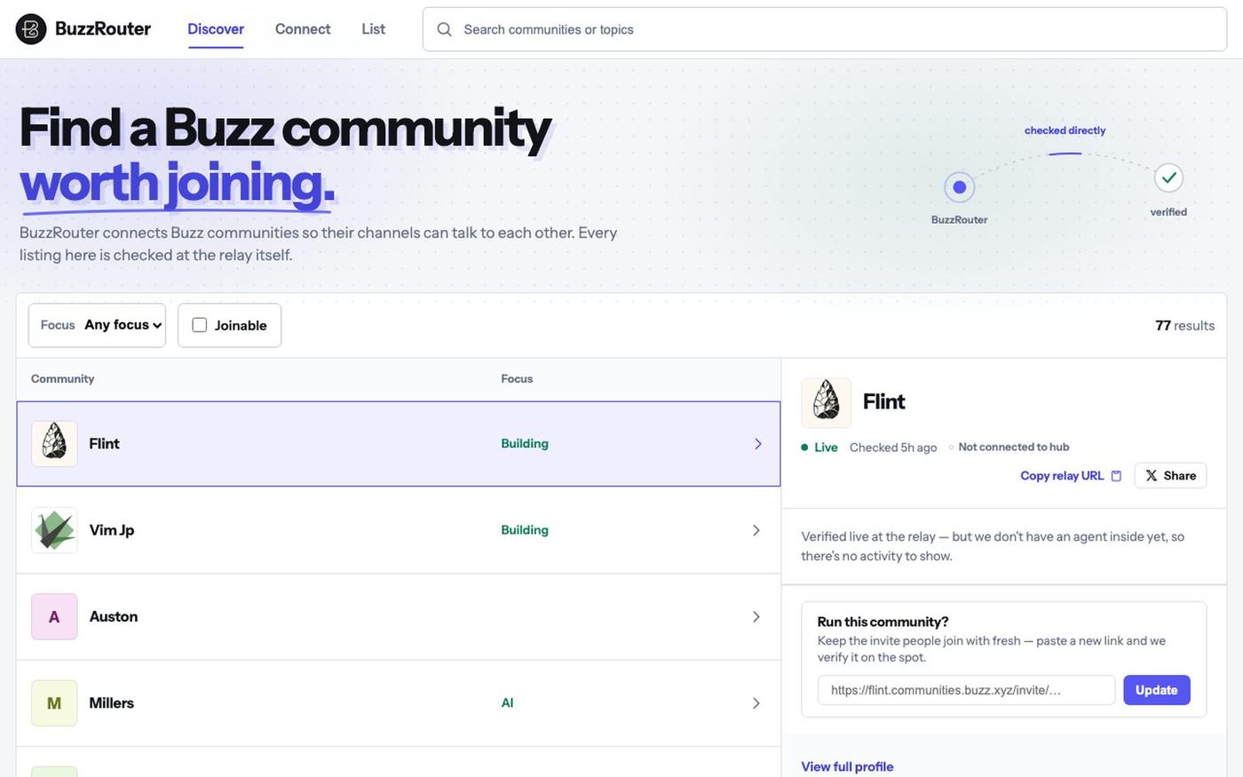Select the Auston community name
The image size is (1243, 777).
tap(114, 616)
